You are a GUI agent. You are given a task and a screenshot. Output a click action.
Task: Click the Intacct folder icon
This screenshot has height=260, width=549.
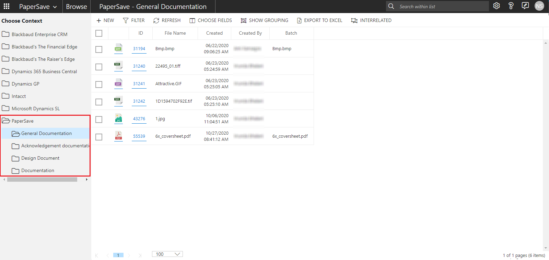point(5,96)
